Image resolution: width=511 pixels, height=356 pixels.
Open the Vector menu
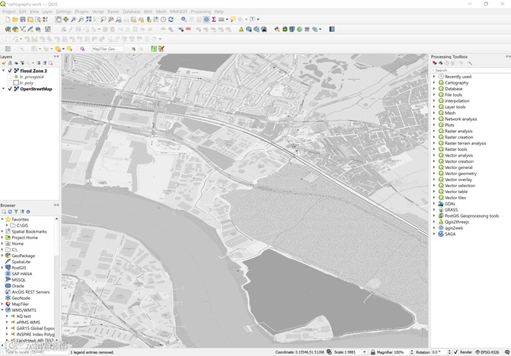pyautogui.click(x=98, y=11)
